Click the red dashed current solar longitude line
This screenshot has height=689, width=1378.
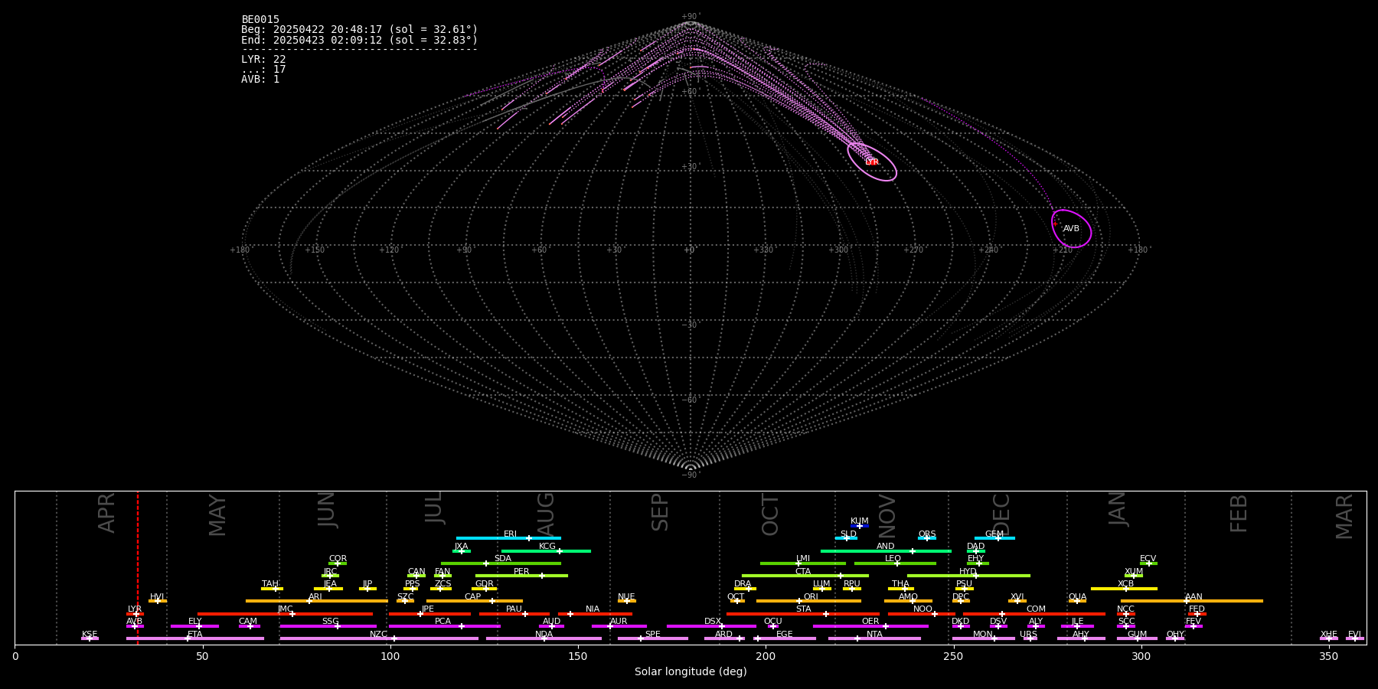pos(138,567)
